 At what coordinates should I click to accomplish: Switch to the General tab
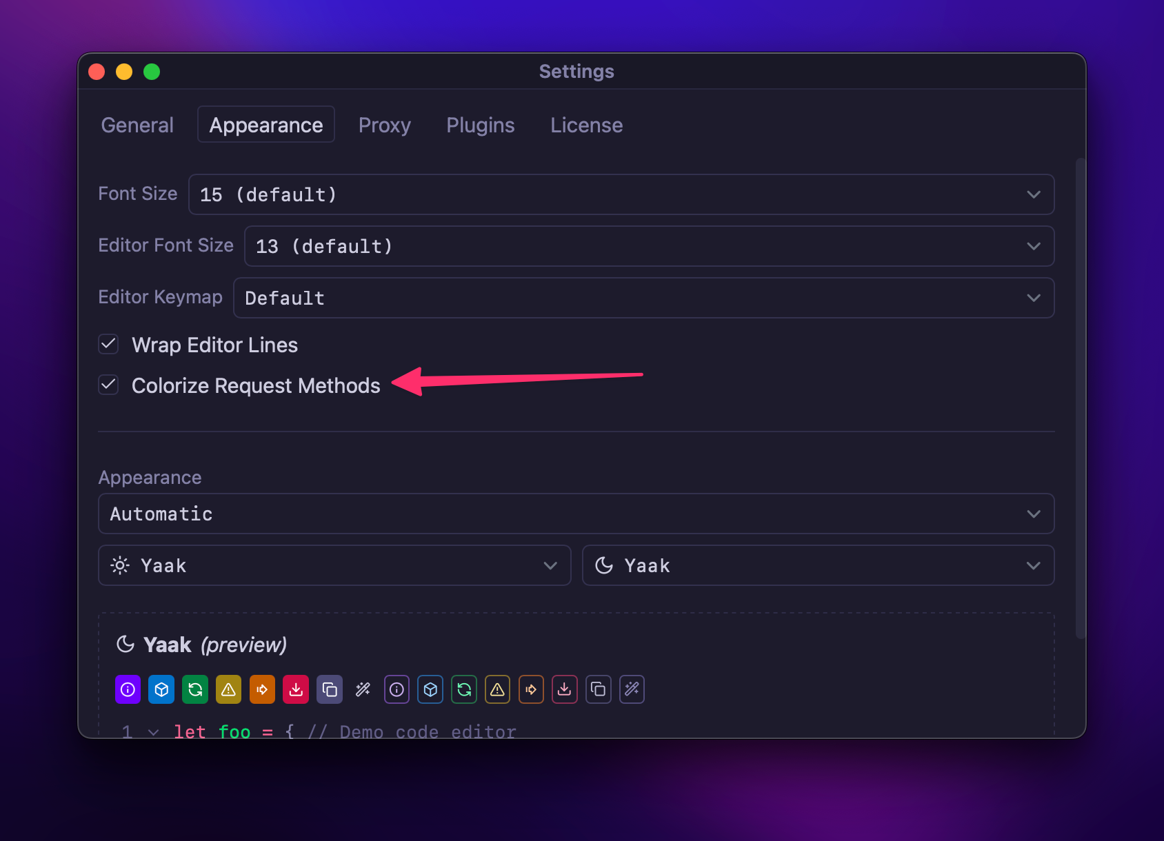click(137, 125)
